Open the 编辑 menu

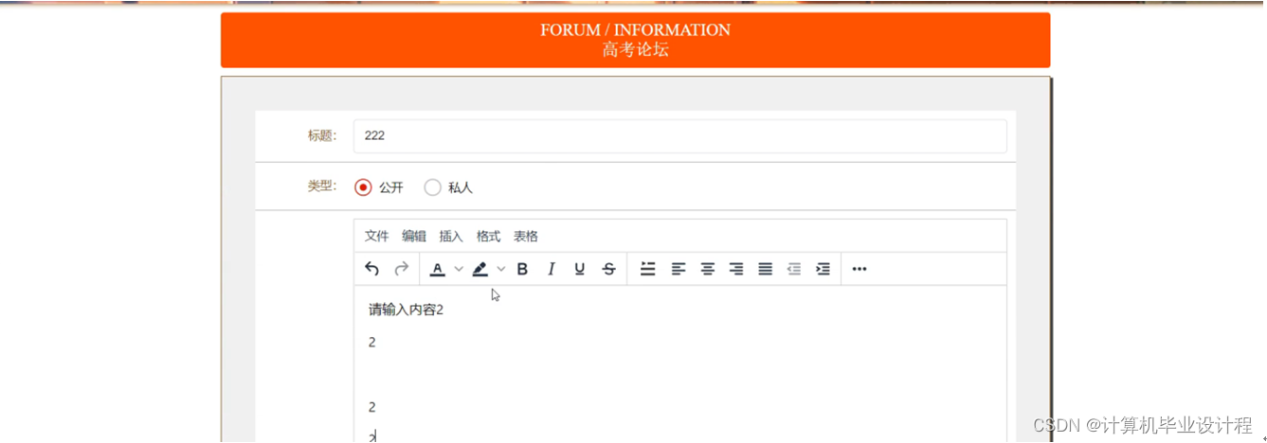414,236
